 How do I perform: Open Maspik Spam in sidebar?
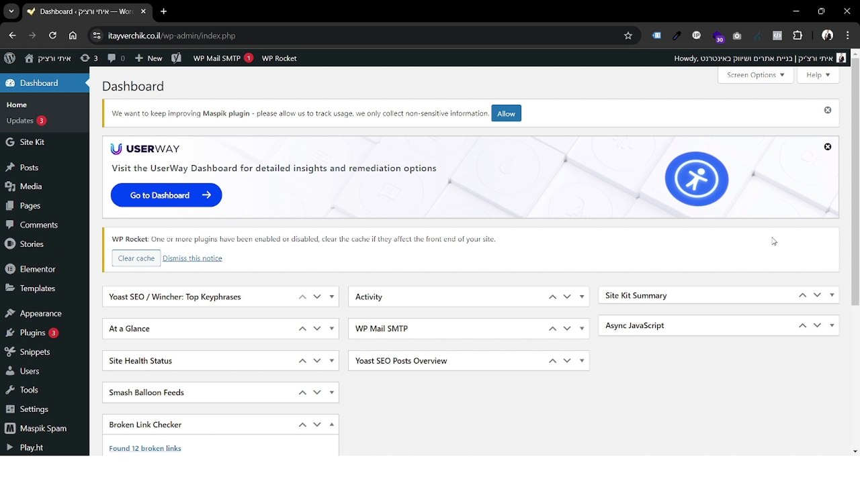tap(44, 428)
